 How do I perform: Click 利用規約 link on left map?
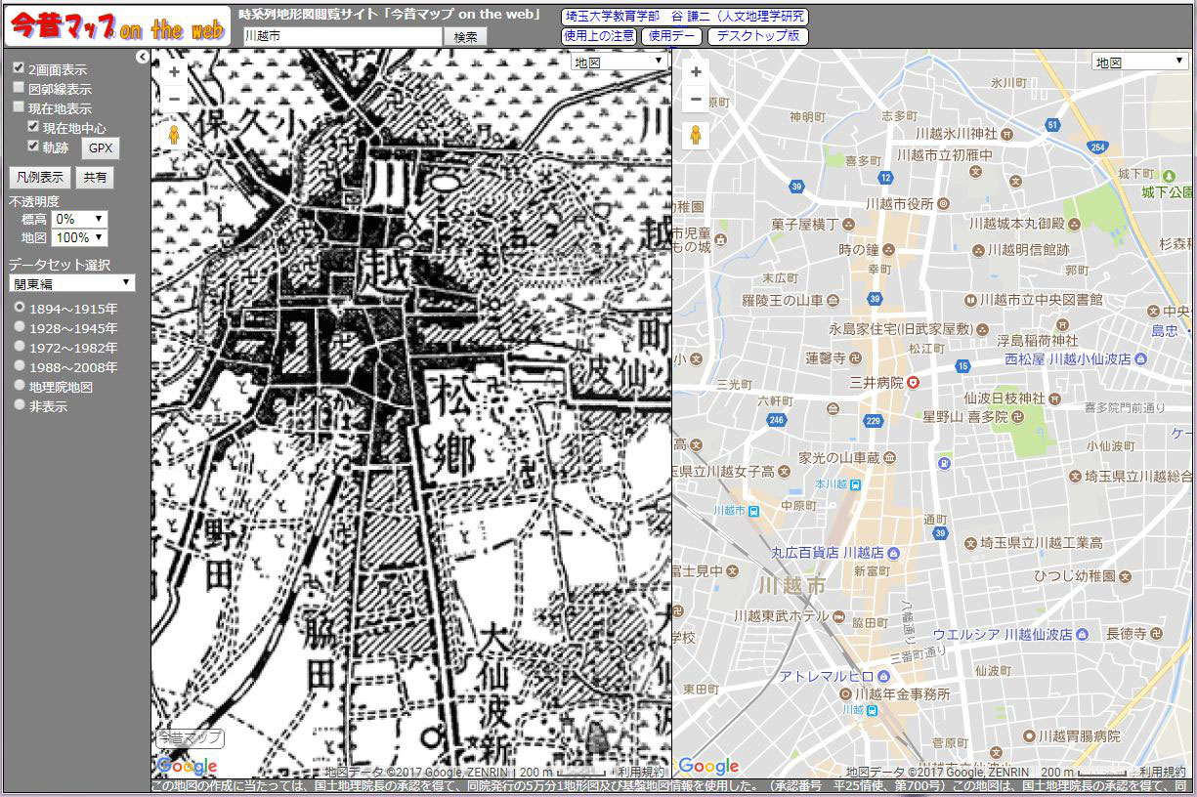coord(641,772)
